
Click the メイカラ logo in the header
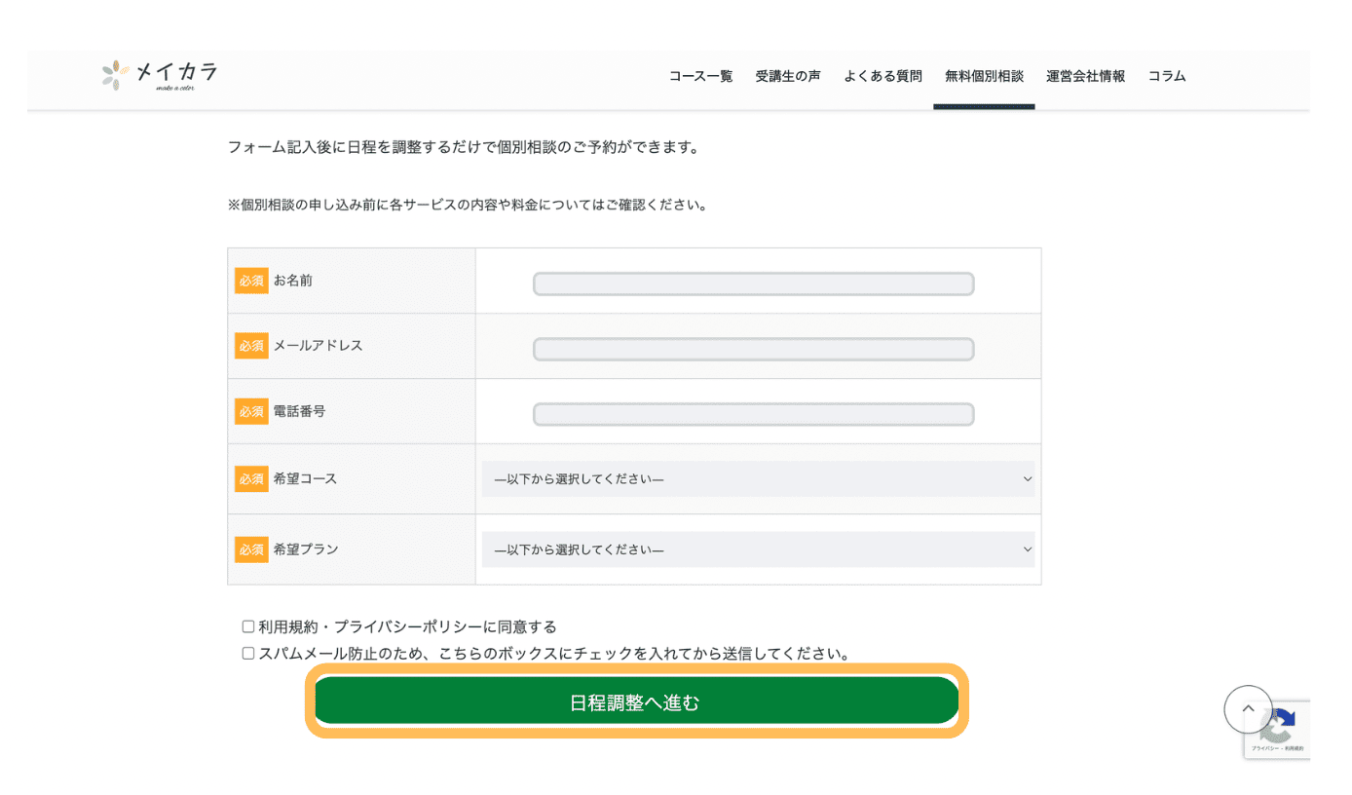160,74
